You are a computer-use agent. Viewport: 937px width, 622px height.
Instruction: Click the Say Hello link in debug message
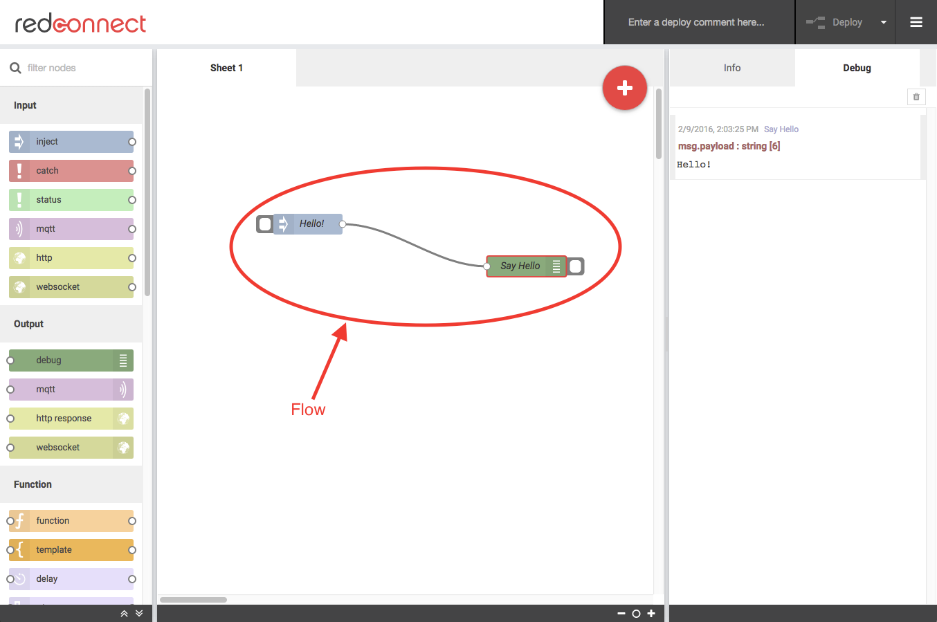tap(781, 129)
